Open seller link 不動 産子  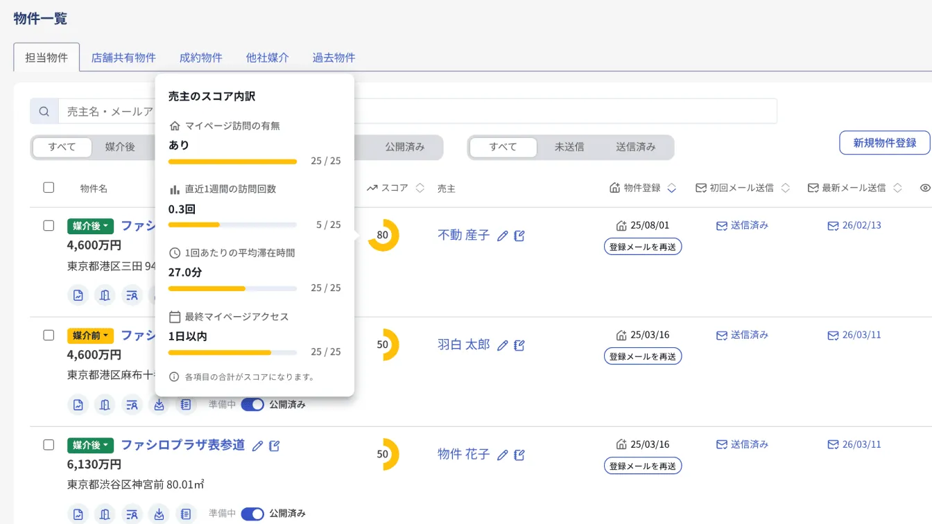(x=463, y=236)
